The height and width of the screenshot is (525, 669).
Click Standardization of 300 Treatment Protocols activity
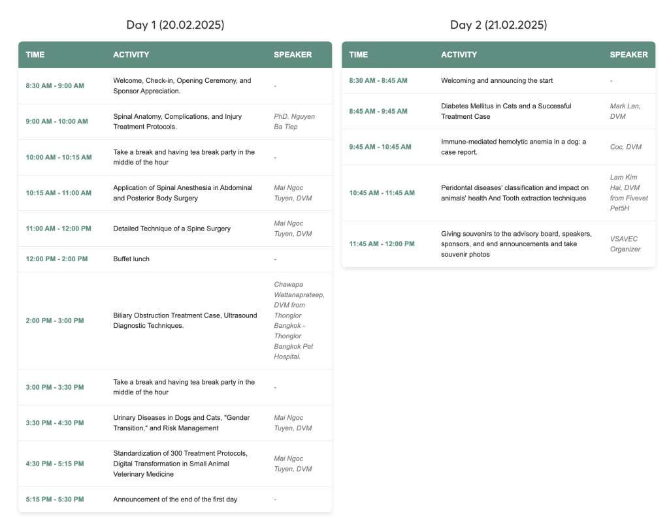tap(180, 464)
